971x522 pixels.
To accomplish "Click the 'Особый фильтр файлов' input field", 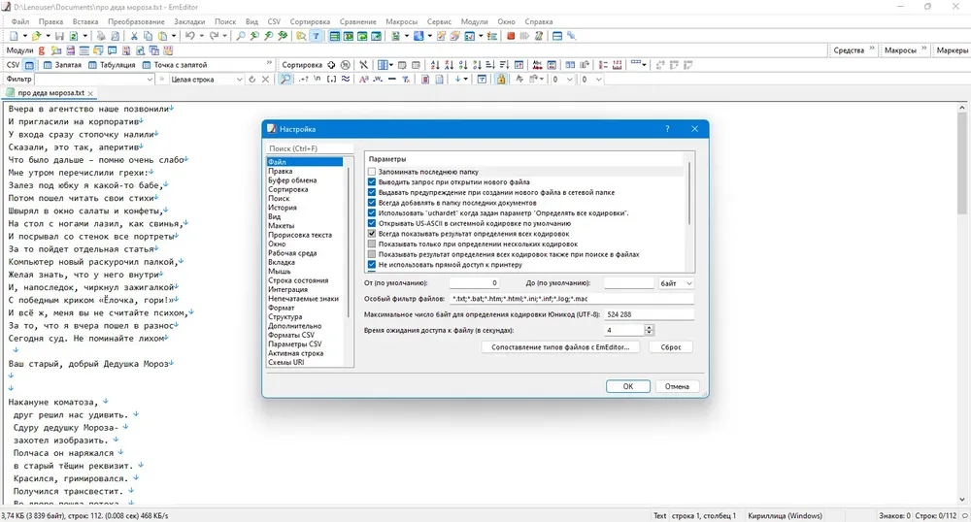I will coord(572,299).
